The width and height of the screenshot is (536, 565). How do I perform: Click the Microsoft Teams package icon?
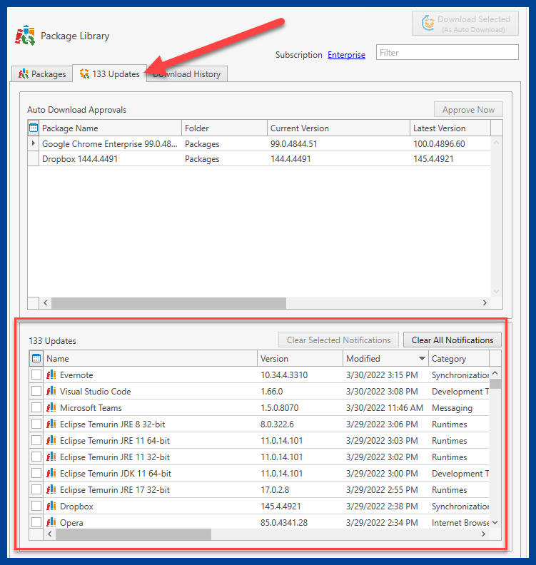[51, 407]
